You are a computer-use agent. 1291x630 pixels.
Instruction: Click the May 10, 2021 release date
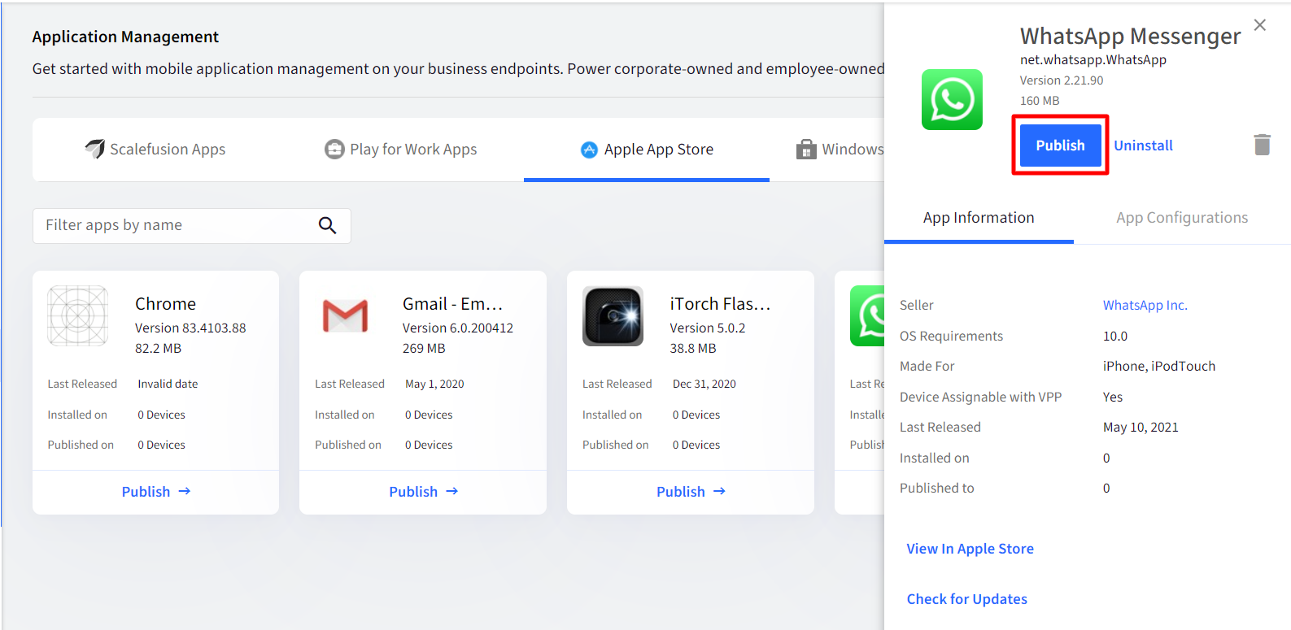1141,427
